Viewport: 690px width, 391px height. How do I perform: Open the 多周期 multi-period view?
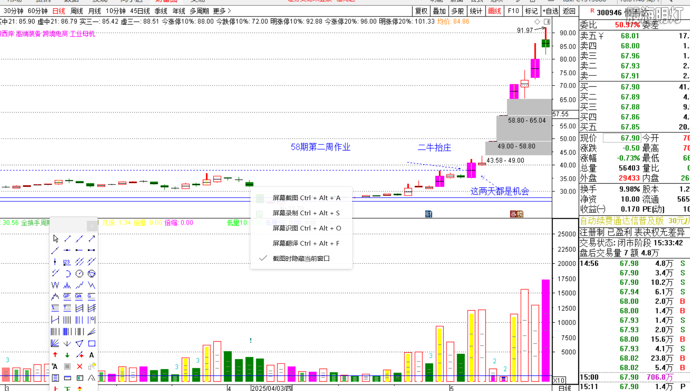199,11
